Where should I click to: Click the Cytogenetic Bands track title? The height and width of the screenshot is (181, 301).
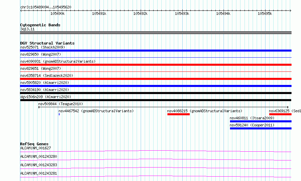40,25
